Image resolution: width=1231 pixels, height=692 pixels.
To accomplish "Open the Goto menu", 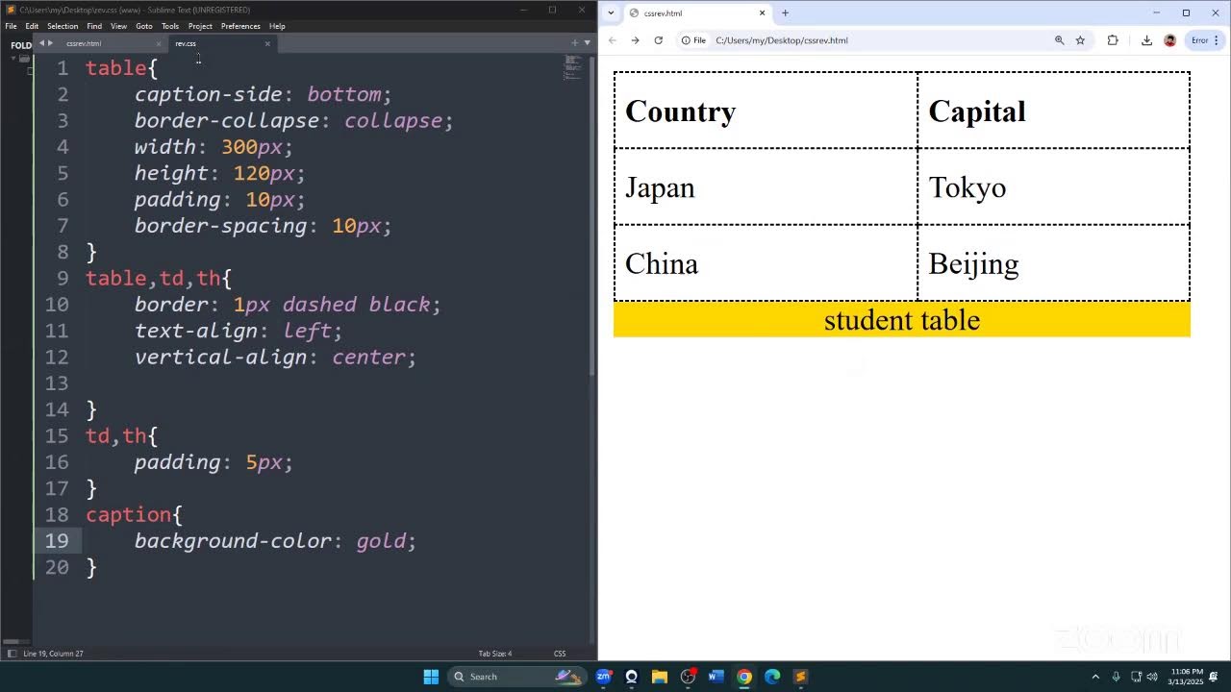I will coord(144,26).
